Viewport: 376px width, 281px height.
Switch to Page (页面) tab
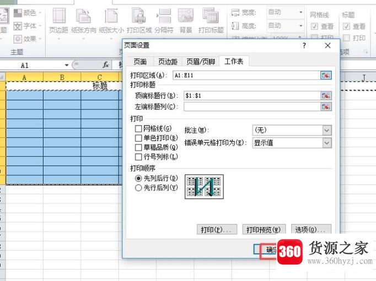[x=140, y=62]
